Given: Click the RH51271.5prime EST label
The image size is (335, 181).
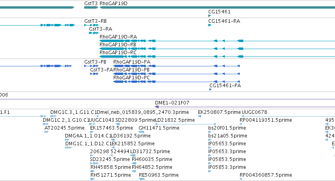Looking at the screenshot, I should (x=111, y=175).
